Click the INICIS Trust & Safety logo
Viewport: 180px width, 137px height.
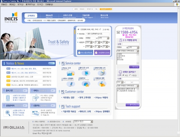coord(11,18)
